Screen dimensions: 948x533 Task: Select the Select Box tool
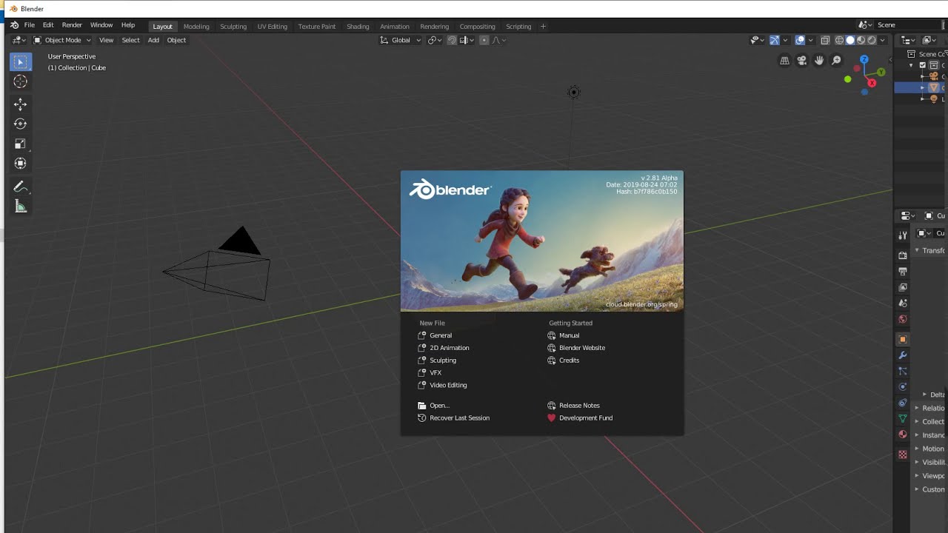pyautogui.click(x=21, y=62)
